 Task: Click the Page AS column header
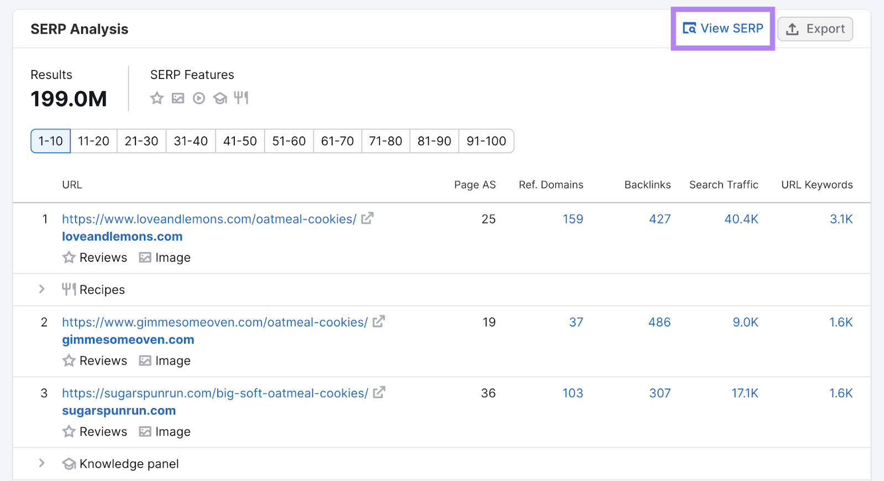pos(475,185)
